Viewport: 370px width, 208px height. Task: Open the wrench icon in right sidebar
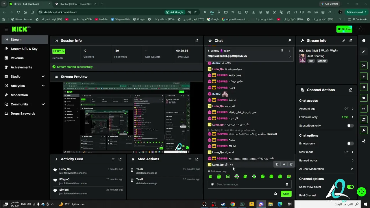(x=364, y=130)
